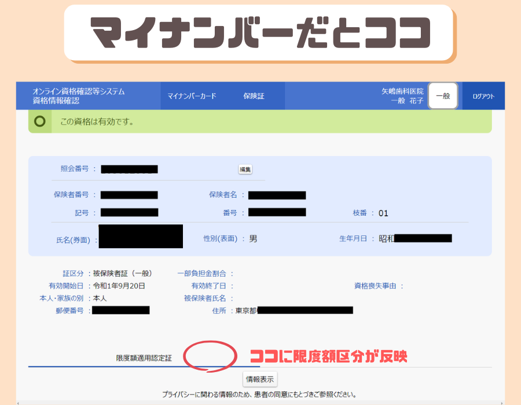This screenshot has width=521, height=405.
Task: Log out using ログアウト
Action: [483, 97]
